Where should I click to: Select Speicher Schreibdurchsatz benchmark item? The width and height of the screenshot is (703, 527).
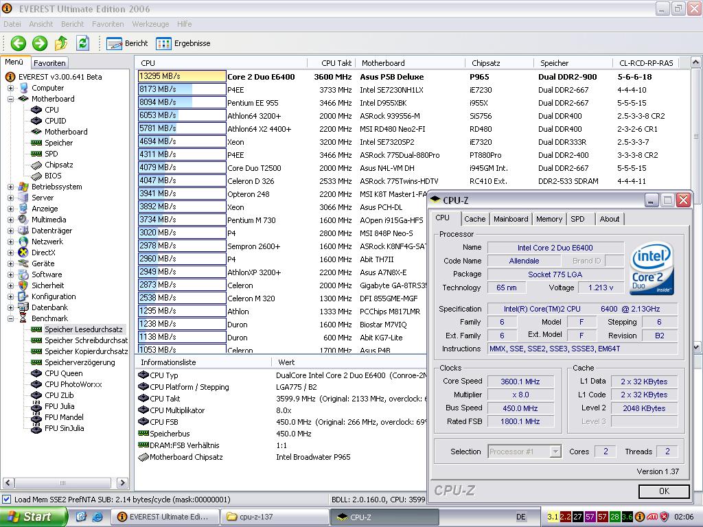(86, 340)
